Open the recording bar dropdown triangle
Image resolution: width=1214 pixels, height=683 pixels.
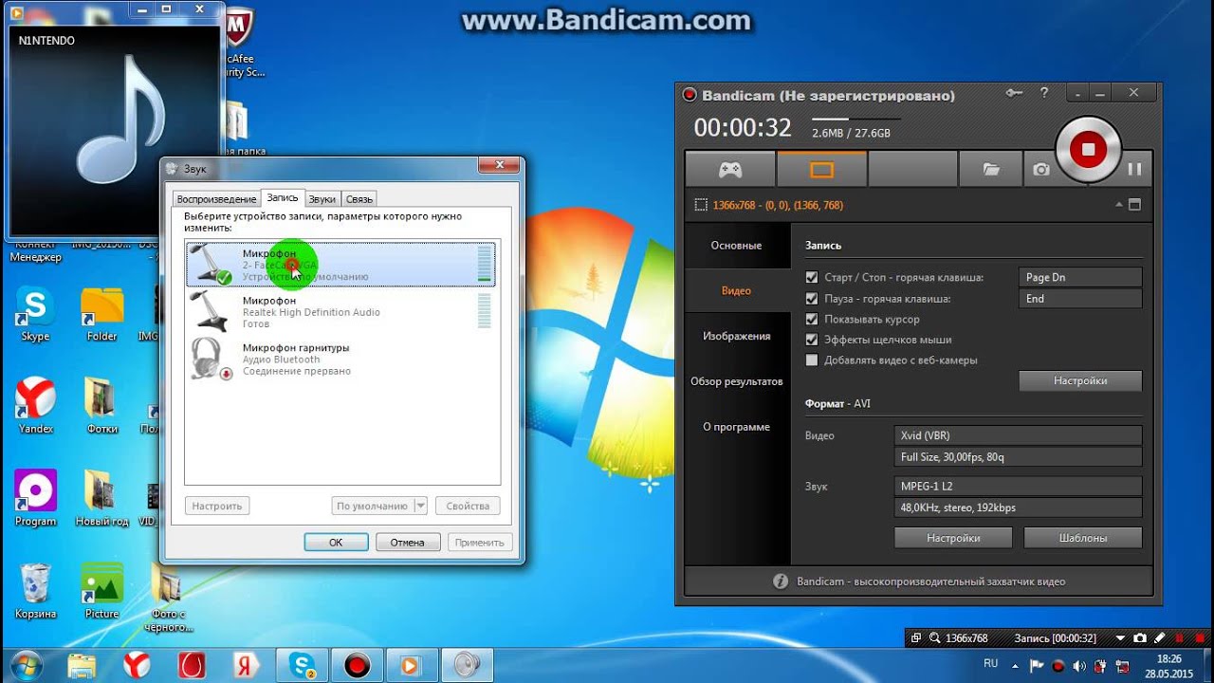[x=1119, y=638]
